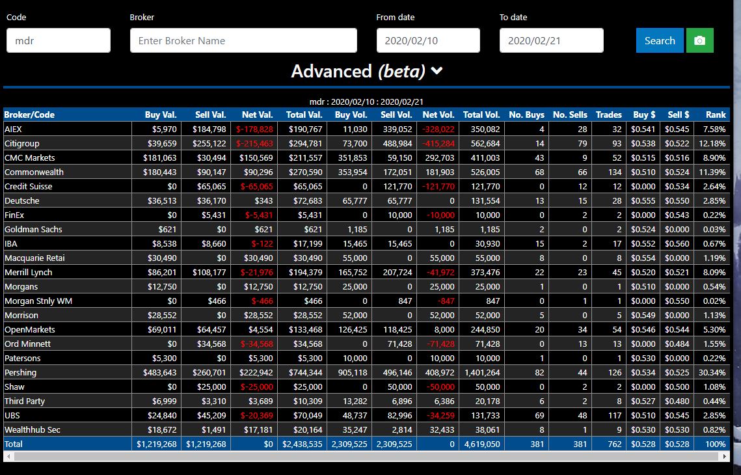Sort by Rank column header
Screen dimensions: 741x475
pos(716,115)
